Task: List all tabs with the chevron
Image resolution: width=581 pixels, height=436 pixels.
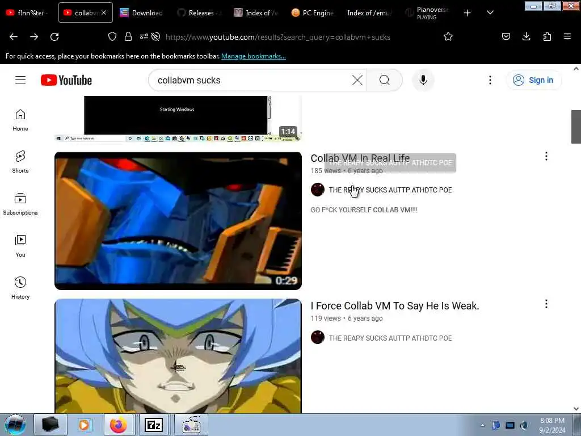Action: [490, 12]
